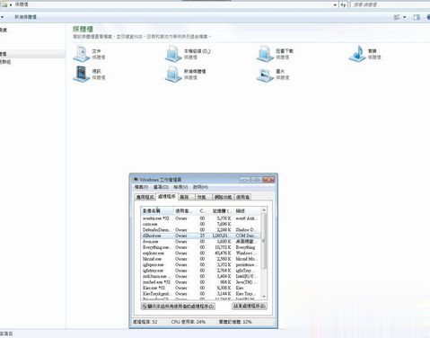Viewport: 430px width, 338px height.
Task: Sort by the 描述 column header
Action: [247, 211]
